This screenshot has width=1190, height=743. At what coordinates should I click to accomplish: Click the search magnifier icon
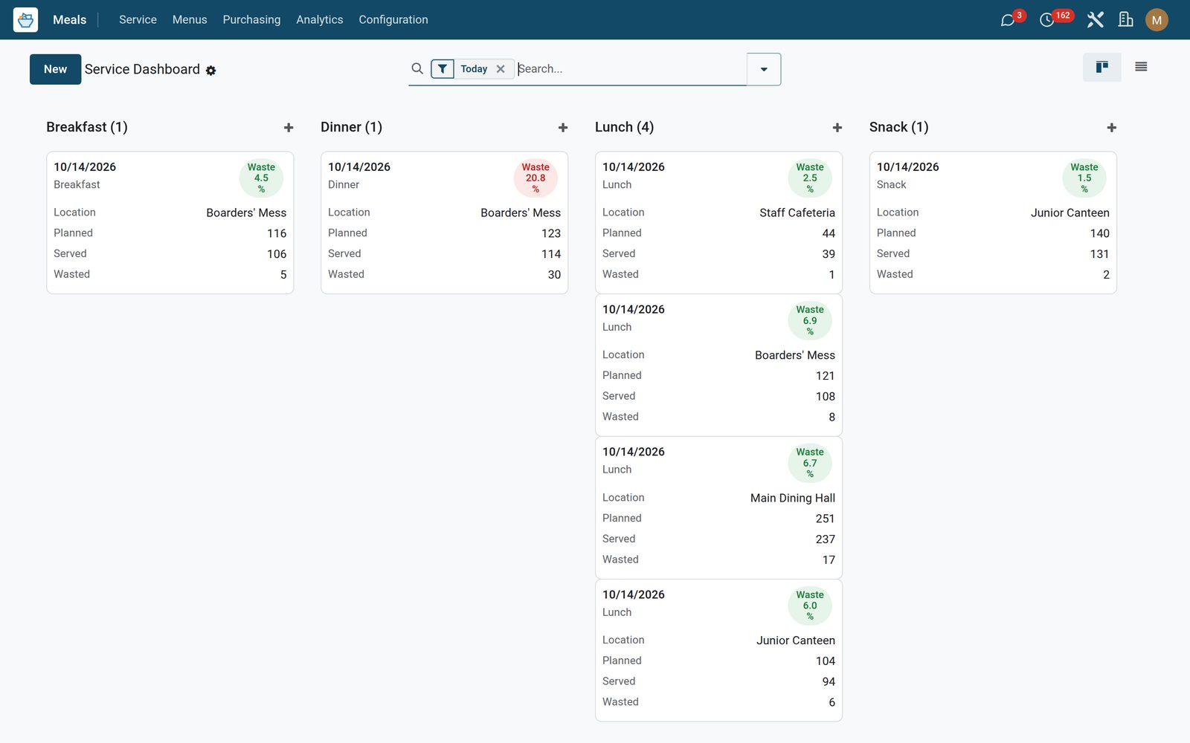tap(417, 68)
